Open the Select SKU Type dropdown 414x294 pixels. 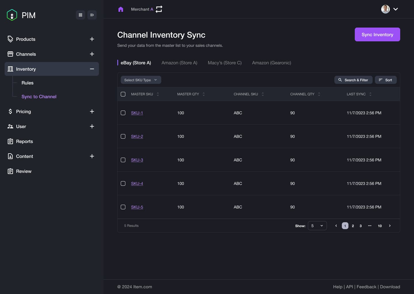tap(141, 80)
